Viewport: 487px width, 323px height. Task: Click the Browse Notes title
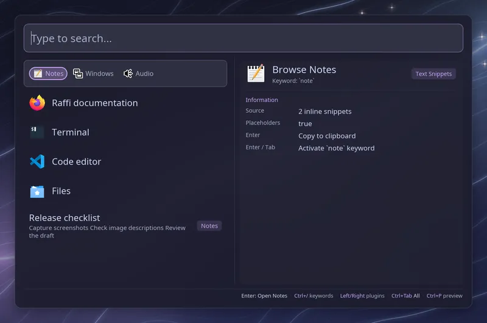point(304,70)
